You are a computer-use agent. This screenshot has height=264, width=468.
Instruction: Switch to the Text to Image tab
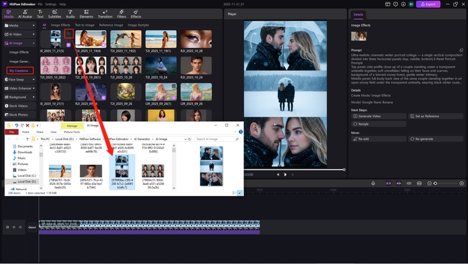tap(84, 25)
